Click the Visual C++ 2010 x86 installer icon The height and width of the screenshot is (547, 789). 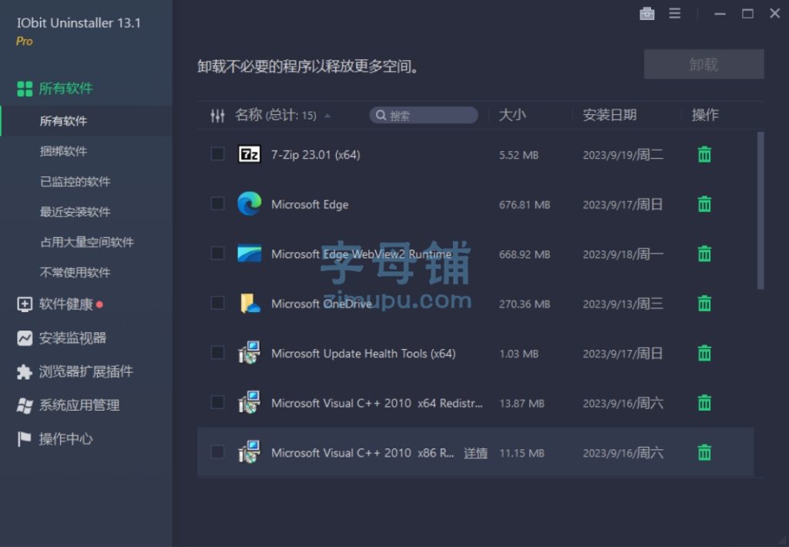249,452
